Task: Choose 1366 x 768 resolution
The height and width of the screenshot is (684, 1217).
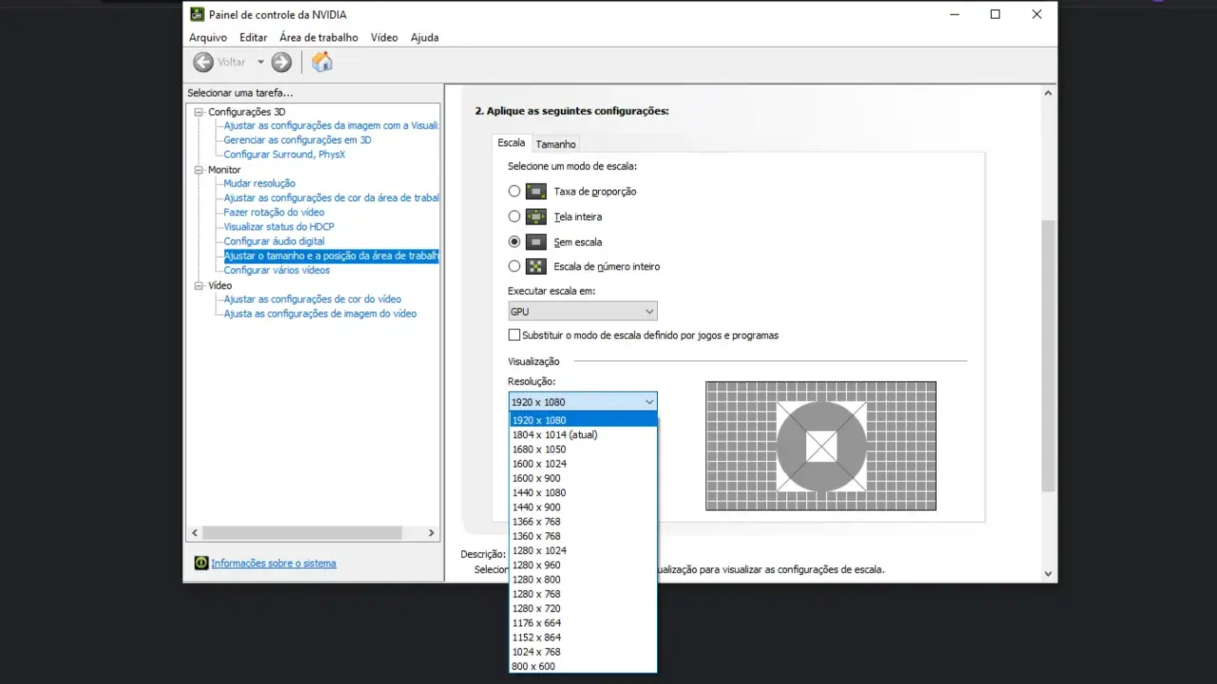Action: 583,522
